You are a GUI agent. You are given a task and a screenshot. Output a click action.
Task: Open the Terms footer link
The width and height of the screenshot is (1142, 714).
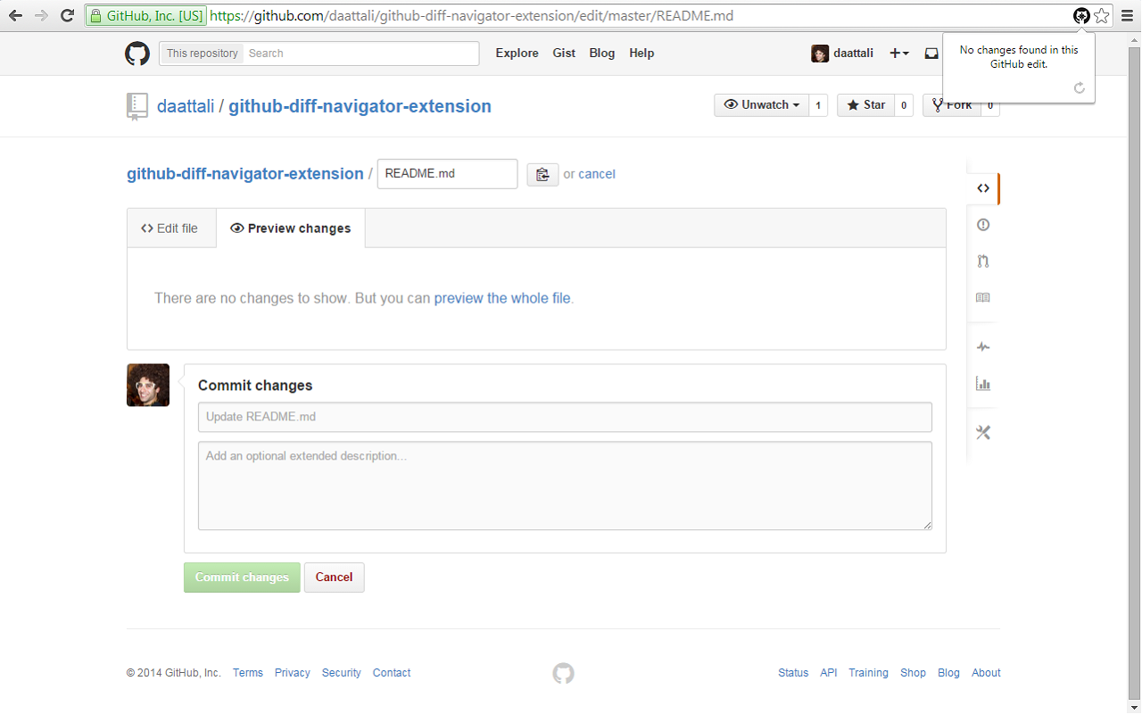point(248,673)
